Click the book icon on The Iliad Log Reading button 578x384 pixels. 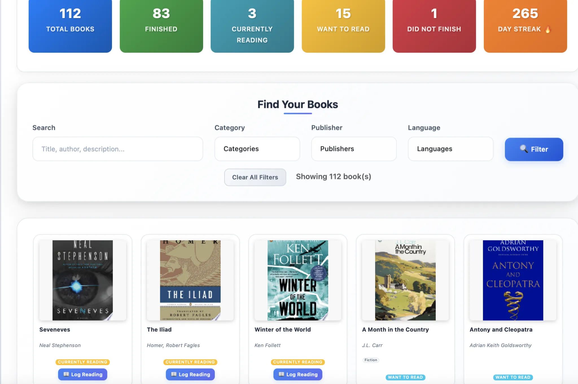click(x=174, y=374)
